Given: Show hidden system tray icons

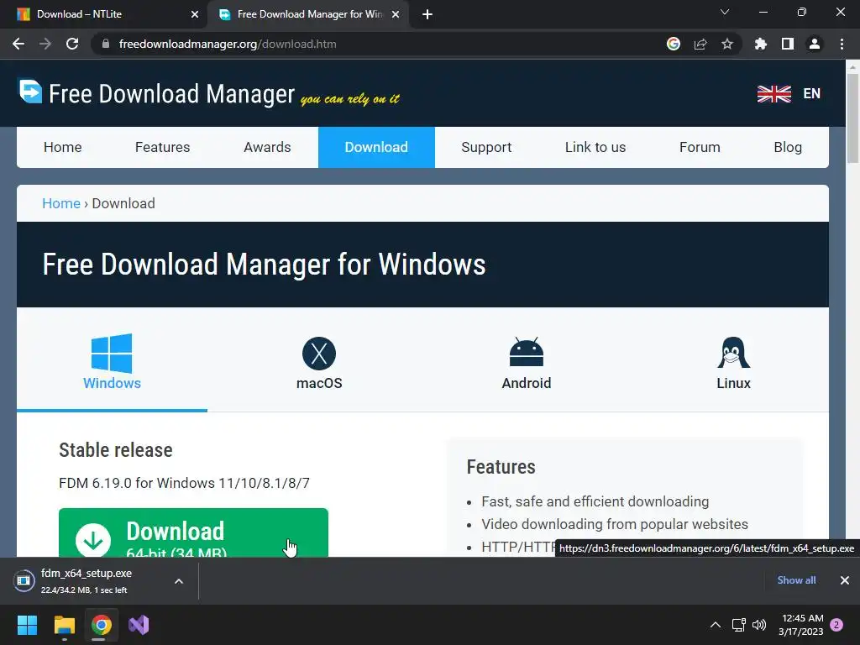Looking at the screenshot, I should (x=716, y=625).
